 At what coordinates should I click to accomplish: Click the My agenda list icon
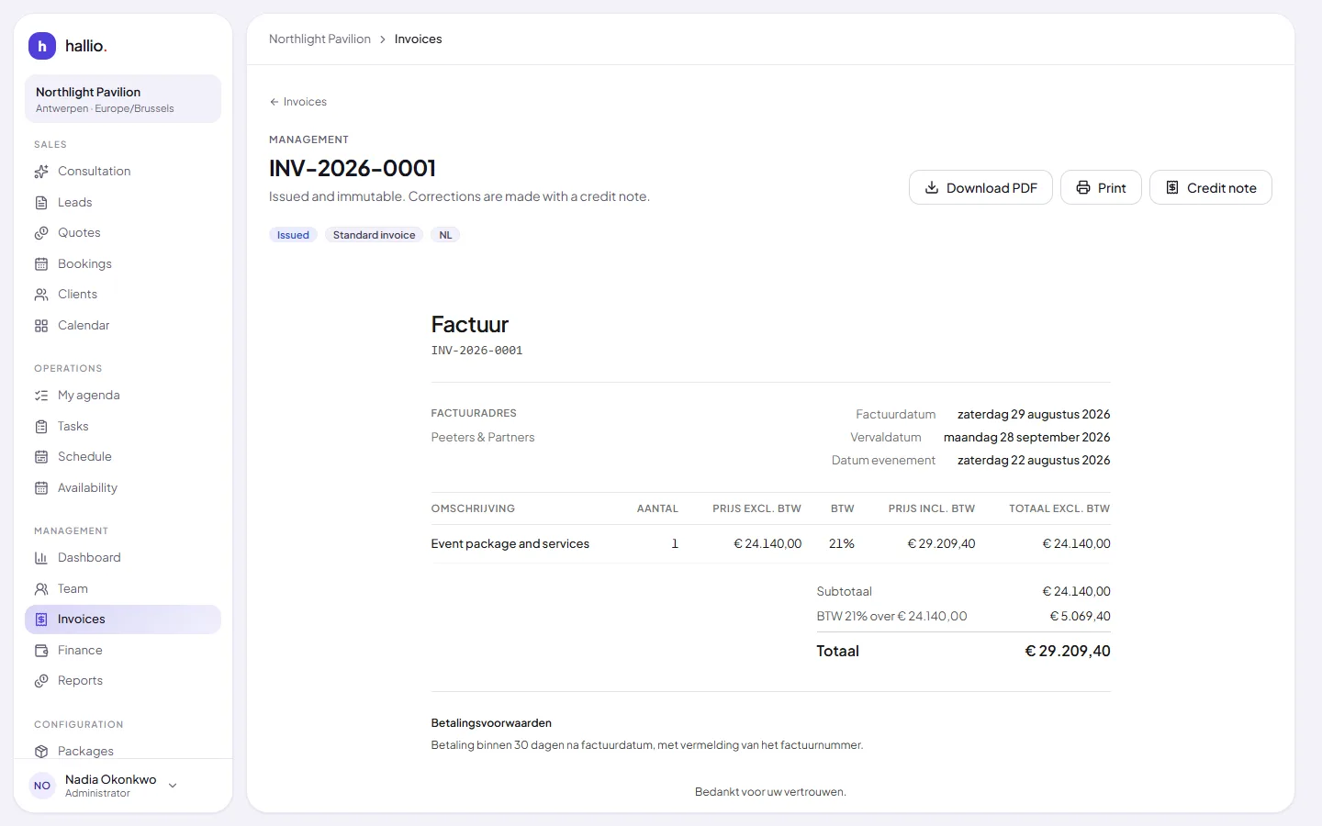(41, 396)
